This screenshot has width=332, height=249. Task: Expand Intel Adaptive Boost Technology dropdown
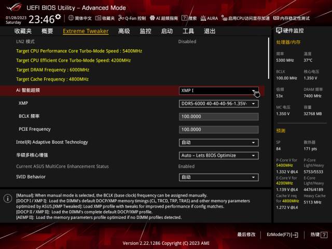point(219,143)
